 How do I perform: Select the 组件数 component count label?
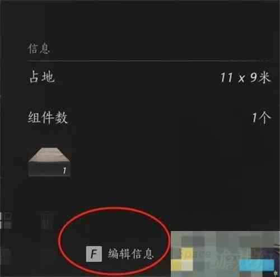pos(48,118)
